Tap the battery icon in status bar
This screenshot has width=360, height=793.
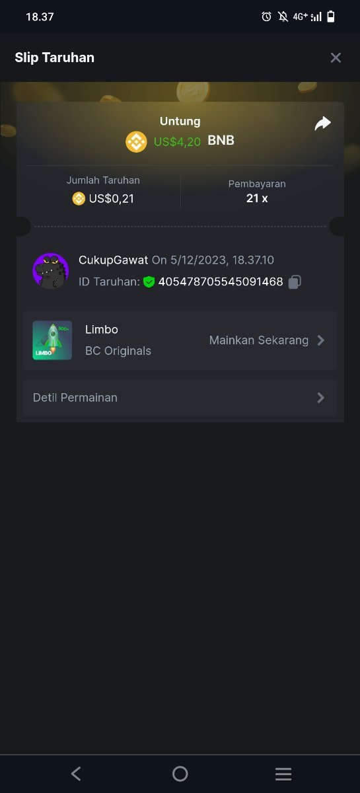[x=331, y=17]
